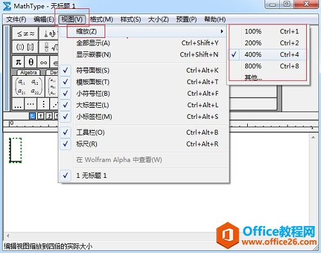Screen dimensions: 321x253
Task: Open the 其他... custom zoom dialog
Action: 268,77
